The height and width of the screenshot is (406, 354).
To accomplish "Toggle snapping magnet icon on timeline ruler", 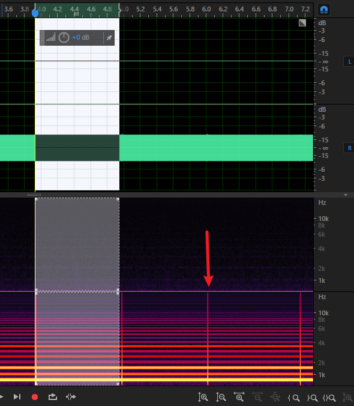I will pyautogui.click(x=324, y=10).
